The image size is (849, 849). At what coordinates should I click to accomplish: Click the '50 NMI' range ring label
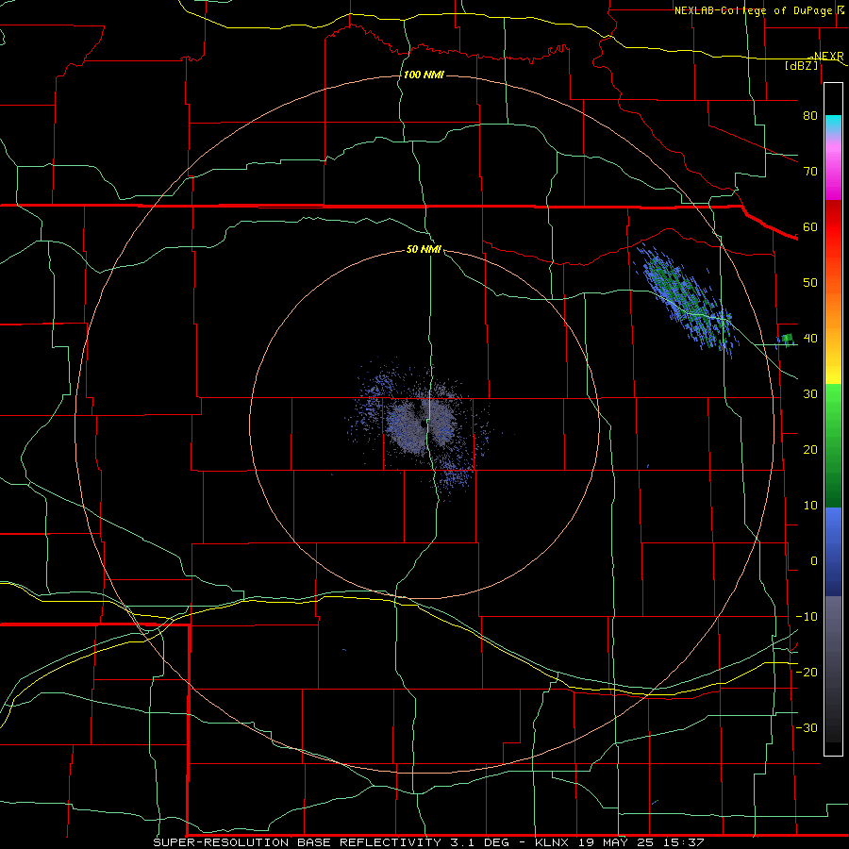click(424, 250)
